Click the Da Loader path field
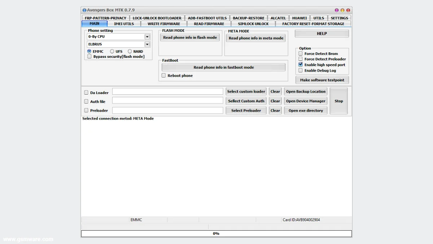 (168, 91)
